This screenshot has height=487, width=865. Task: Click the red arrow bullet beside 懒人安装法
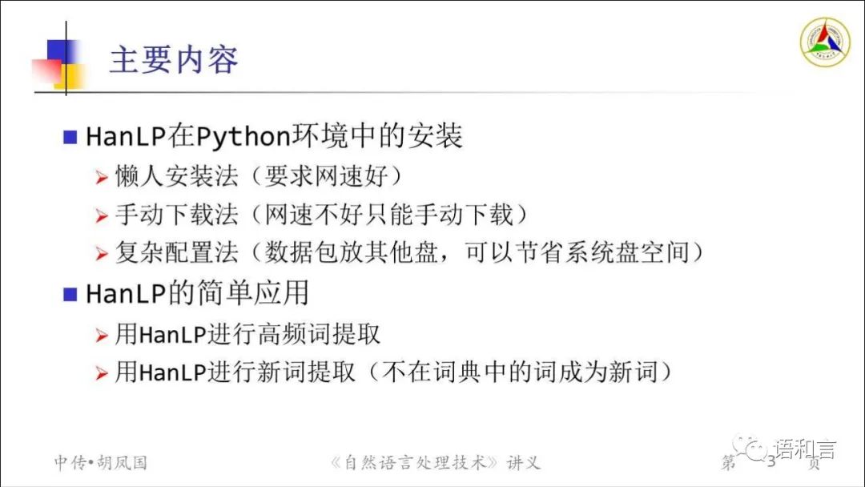(102, 178)
